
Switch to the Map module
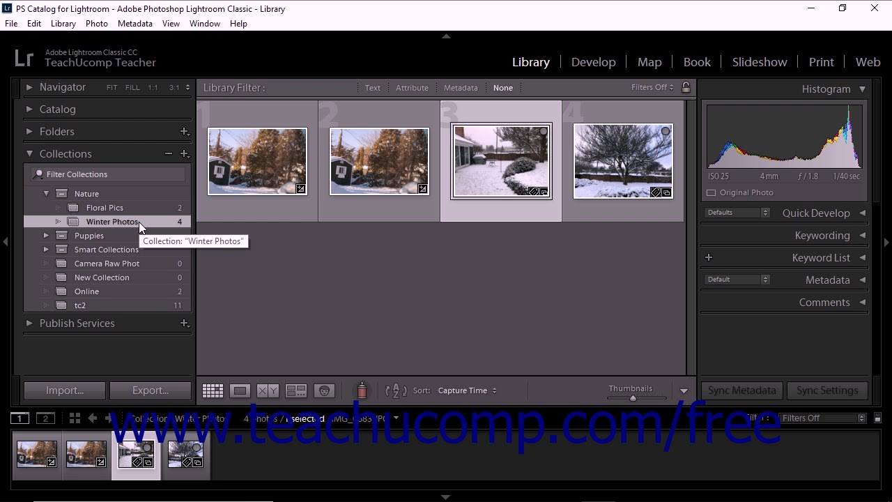click(x=649, y=62)
